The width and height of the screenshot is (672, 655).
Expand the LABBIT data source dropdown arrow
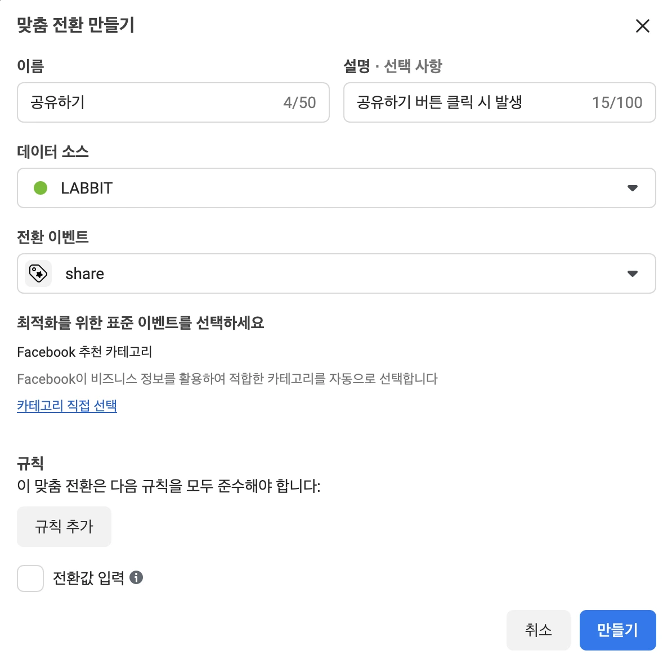633,188
